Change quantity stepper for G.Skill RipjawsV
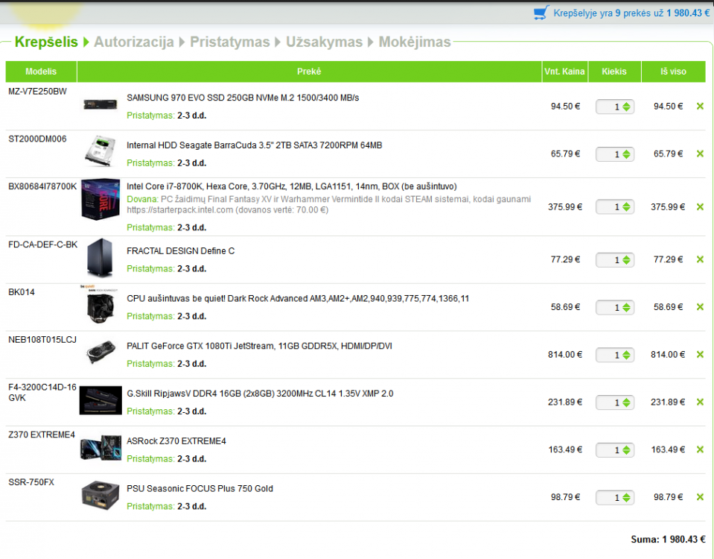This screenshot has width=714, height=559. (x=627, y=402)
